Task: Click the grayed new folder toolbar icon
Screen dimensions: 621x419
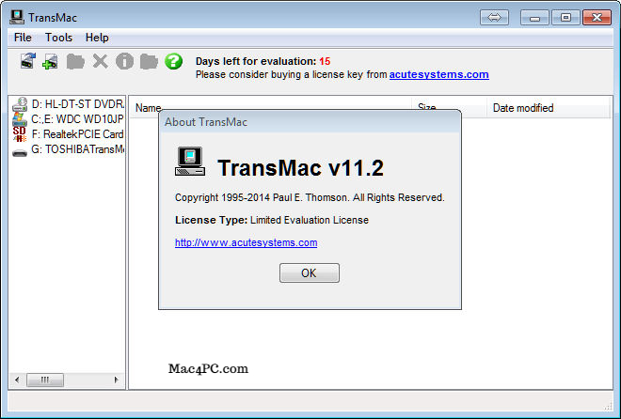Action: pyautogui.click(x=75, y=62)
